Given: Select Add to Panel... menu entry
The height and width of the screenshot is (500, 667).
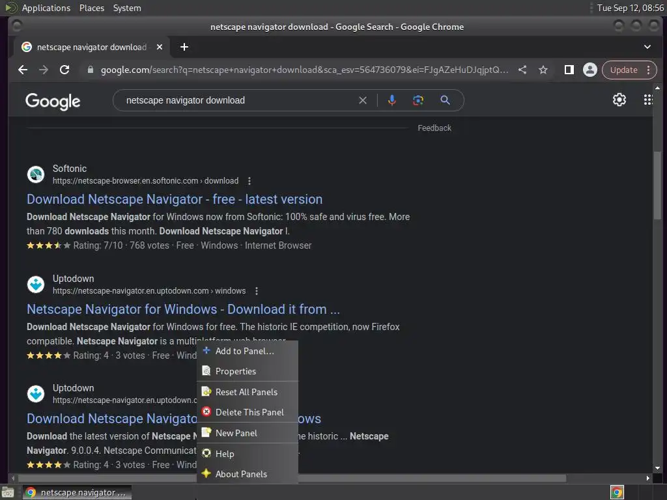Looking at the screenshot, I should (x=248, y=351).
